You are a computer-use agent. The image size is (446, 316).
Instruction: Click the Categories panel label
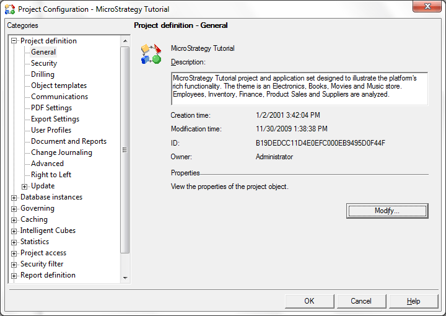[x=22, y=25]
